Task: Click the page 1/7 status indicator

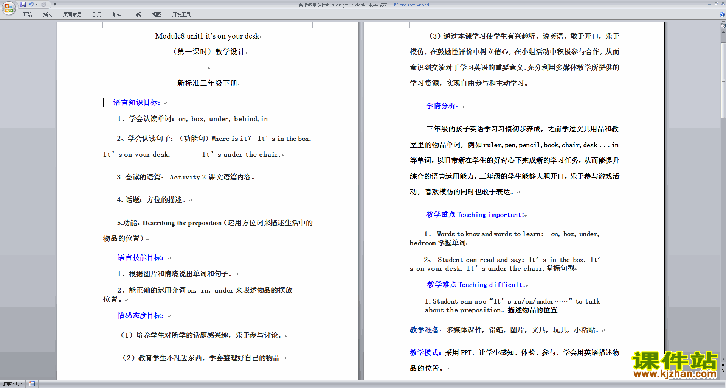Action: click(13, 384)
